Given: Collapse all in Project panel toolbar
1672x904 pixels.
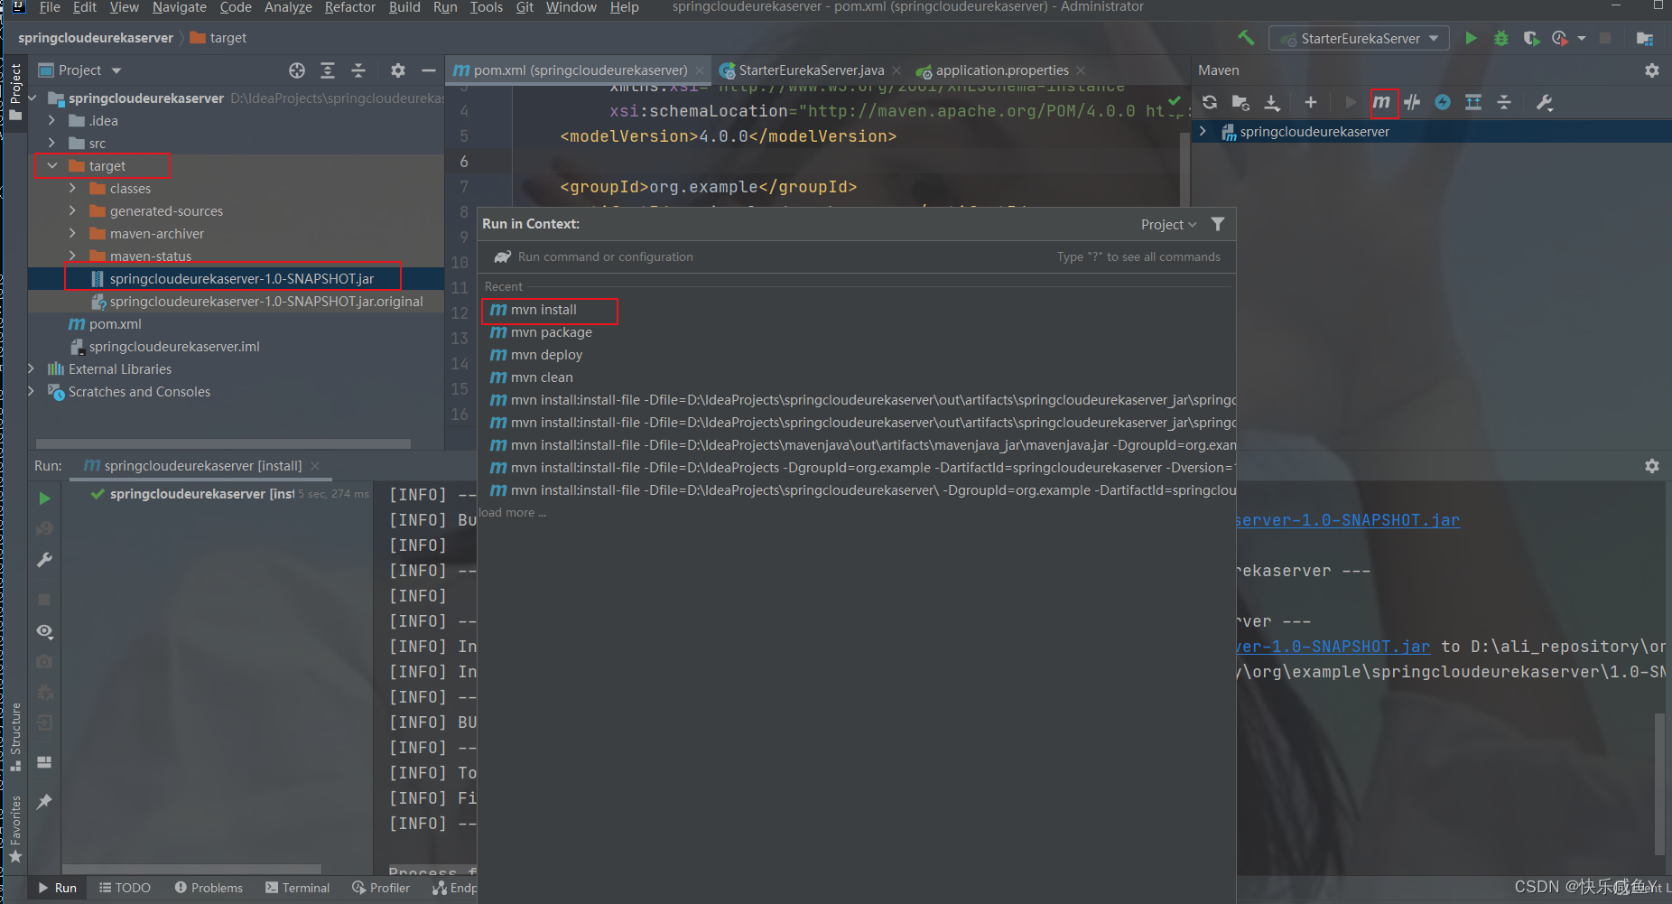Looking at the screenshot, I should tap(358, 70).
